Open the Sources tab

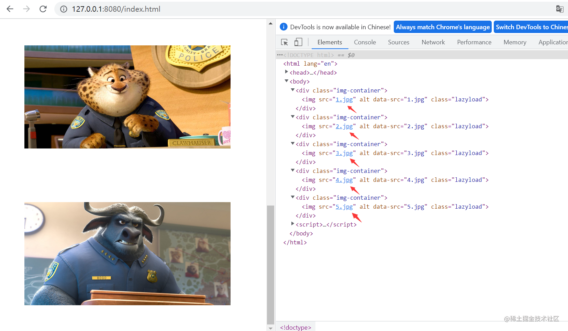pos(399,42)
